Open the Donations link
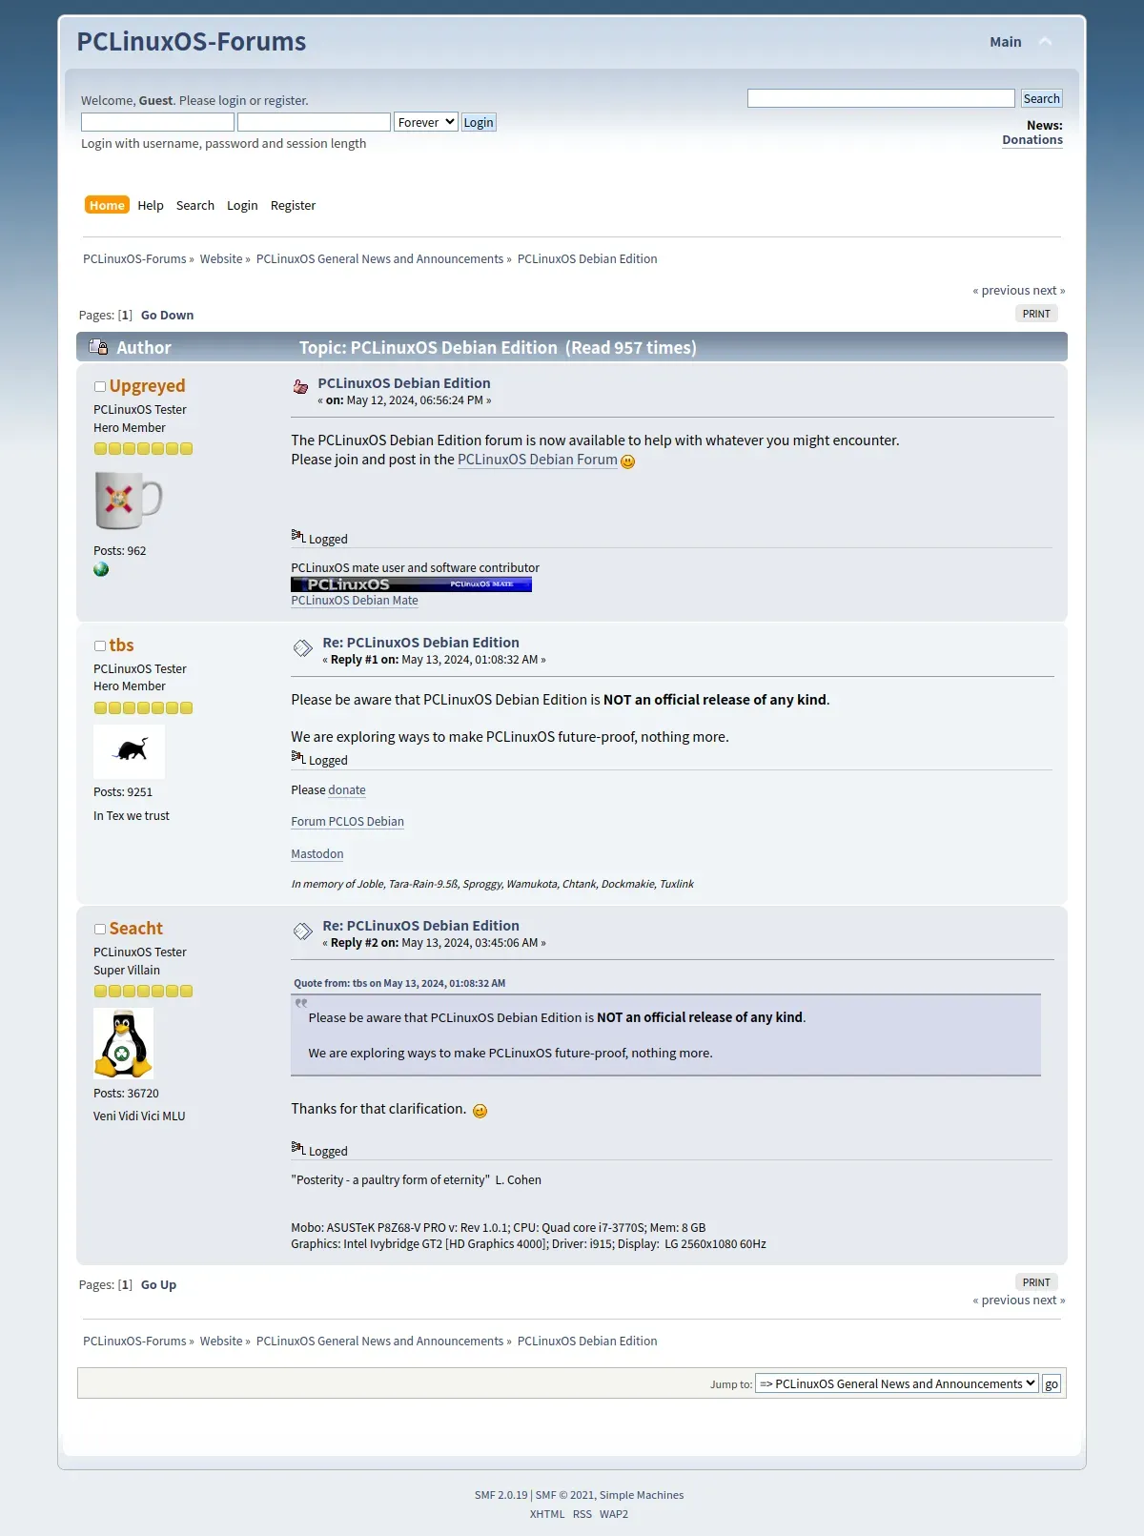This screenshot has width=1144, height=1536. [1032, 140]
